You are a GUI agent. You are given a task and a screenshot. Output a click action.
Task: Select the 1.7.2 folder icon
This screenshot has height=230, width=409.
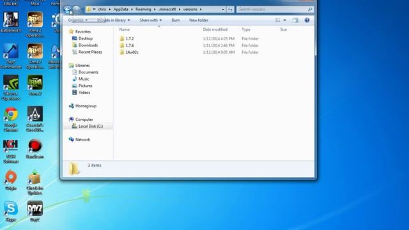(x=122, y=38)
